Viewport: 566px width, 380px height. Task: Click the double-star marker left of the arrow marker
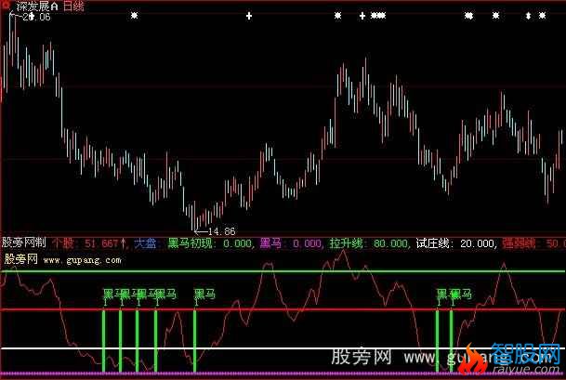468,16
